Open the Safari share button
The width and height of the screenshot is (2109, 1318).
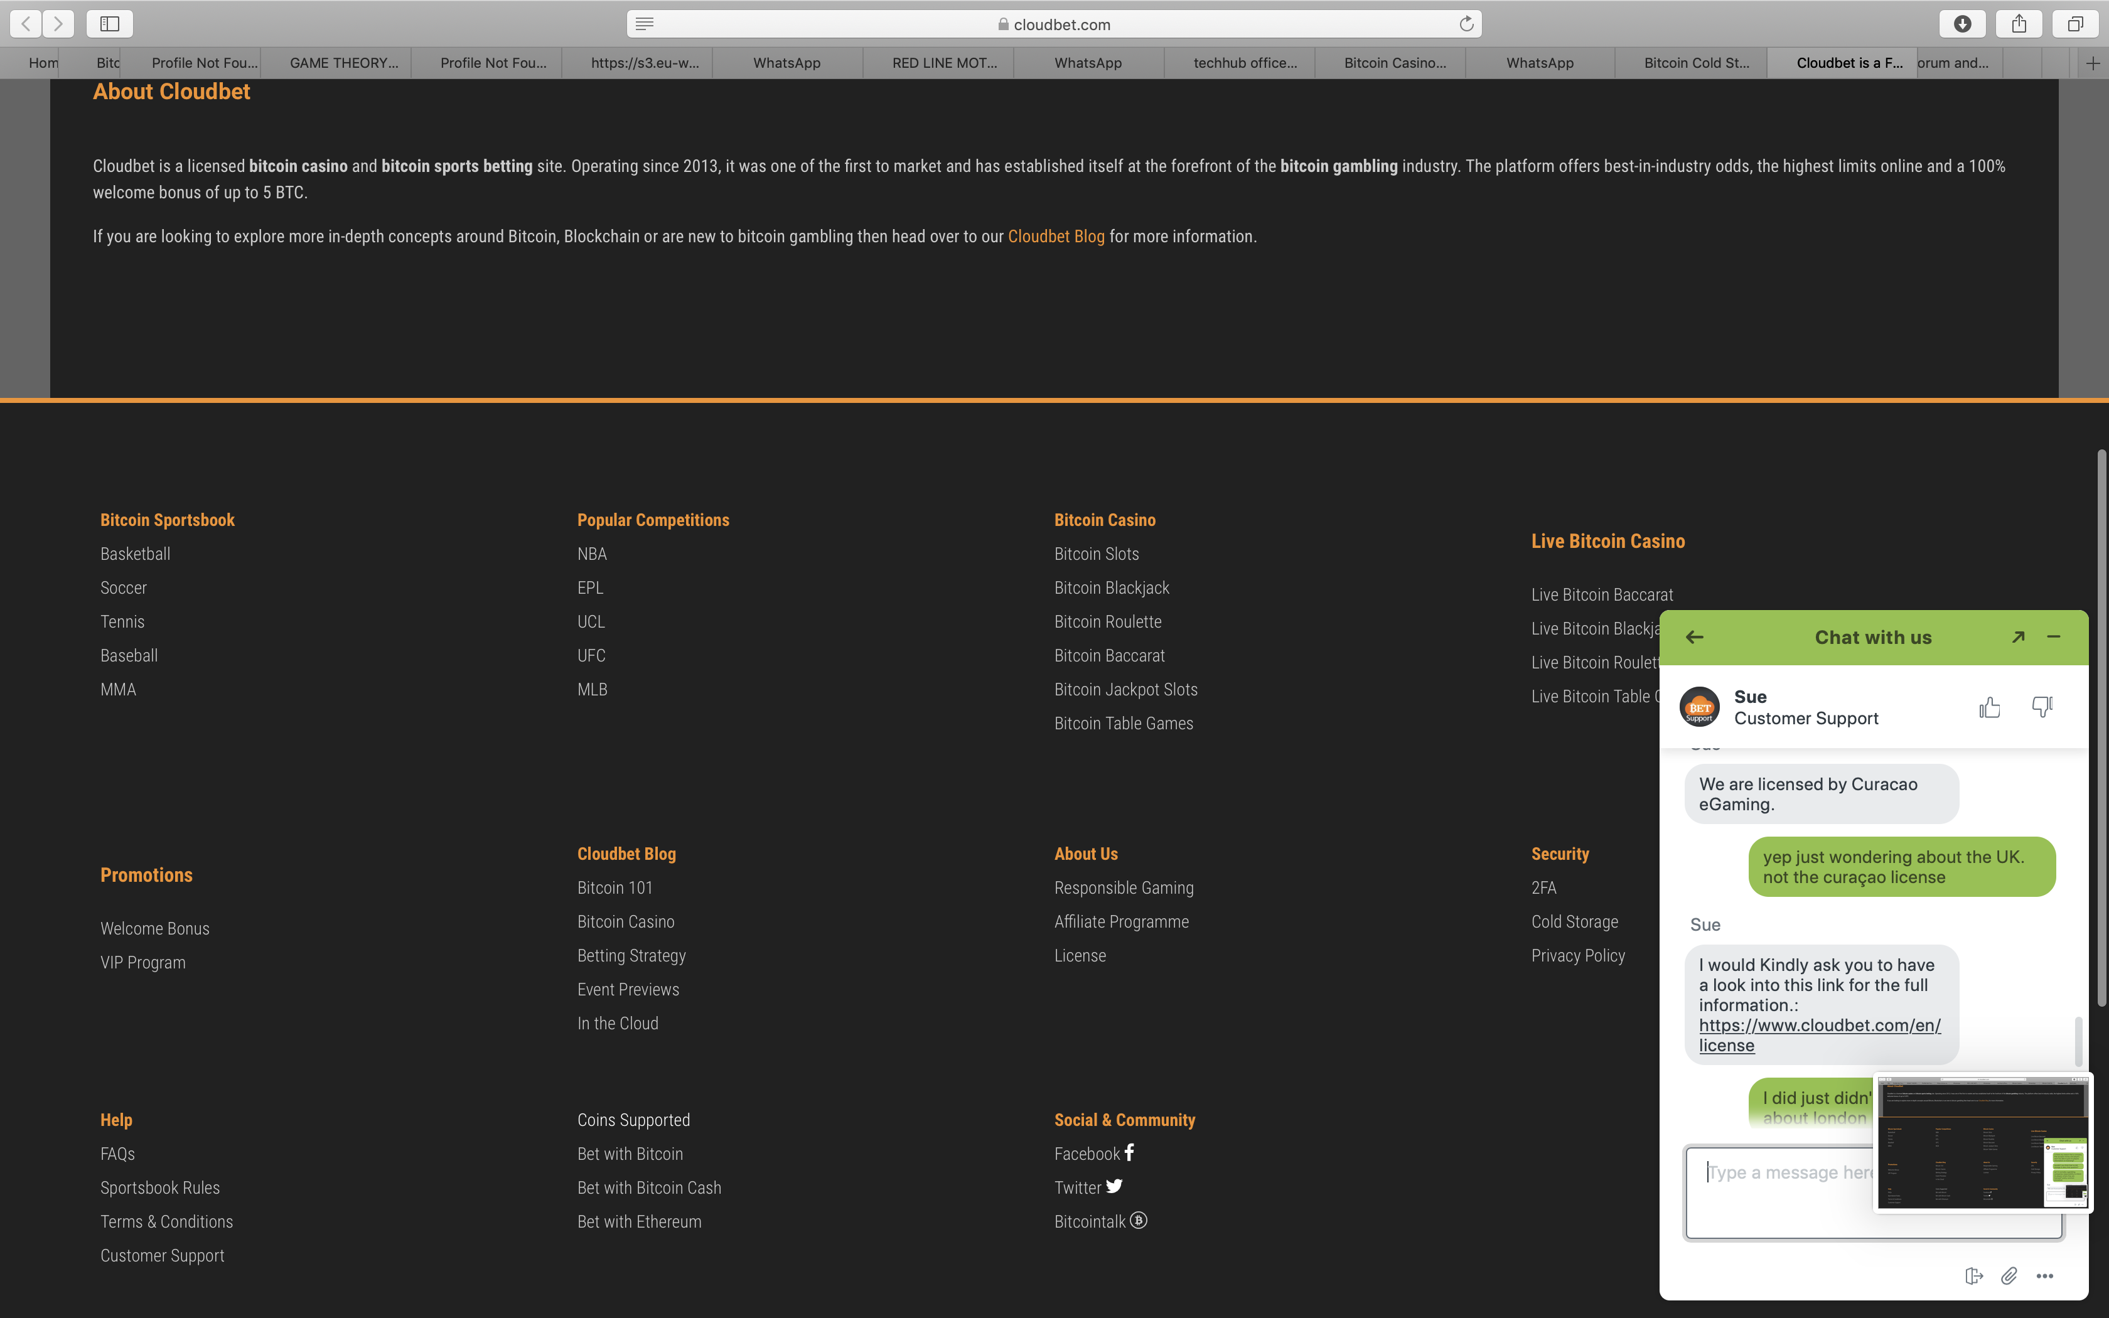pos(2019,24)
